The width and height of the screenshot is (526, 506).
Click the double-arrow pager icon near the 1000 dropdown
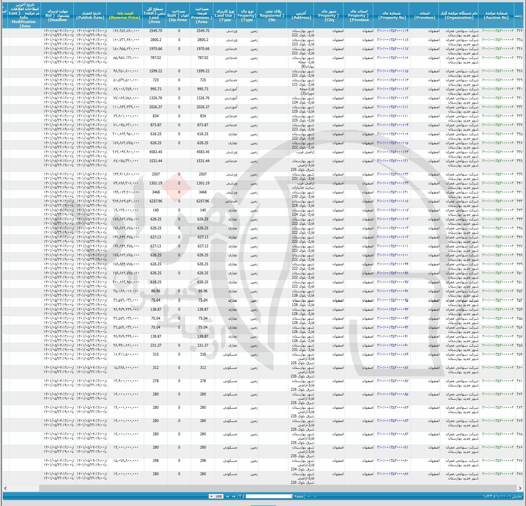click(x=233, y=496)
